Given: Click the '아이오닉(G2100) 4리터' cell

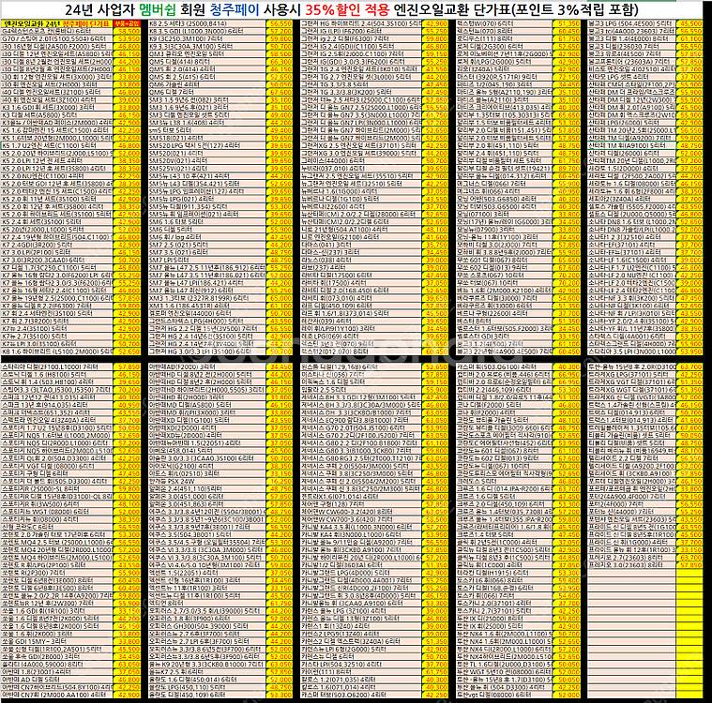Looking at the screenshot, I should (x=207, y=466).
